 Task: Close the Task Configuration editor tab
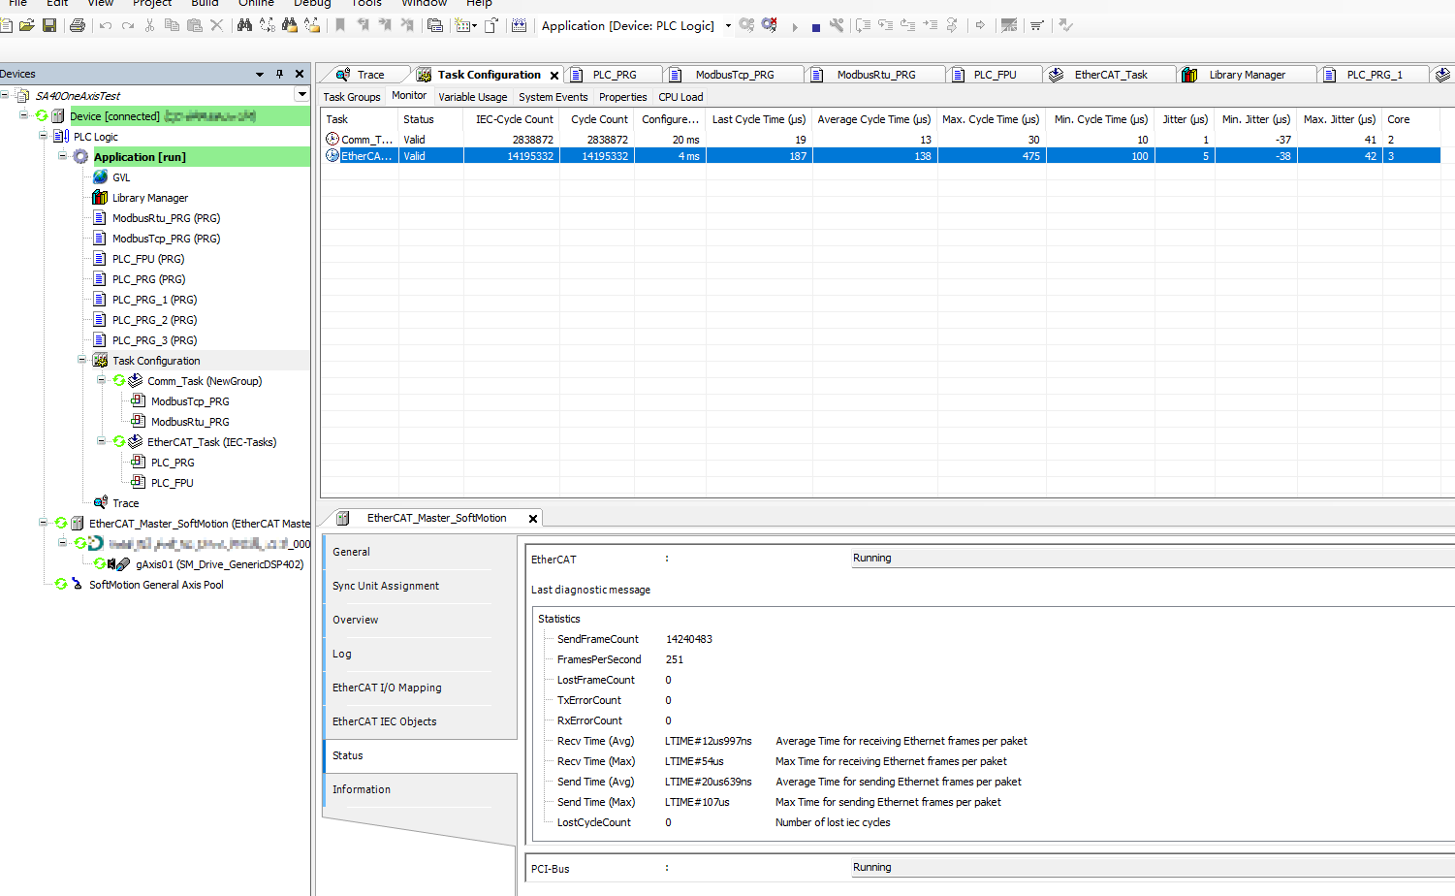554,76
